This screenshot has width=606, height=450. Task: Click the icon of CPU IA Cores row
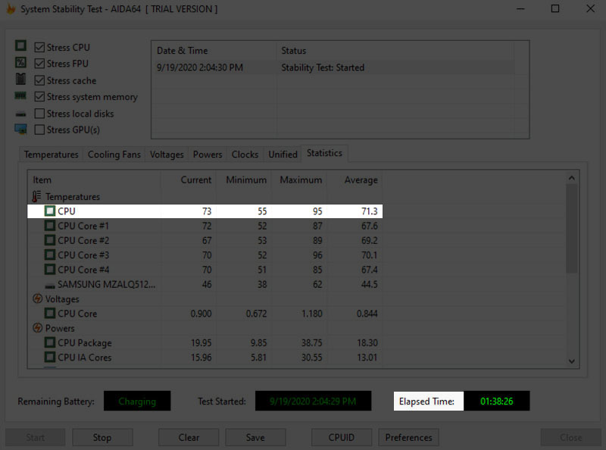point(50,358)
